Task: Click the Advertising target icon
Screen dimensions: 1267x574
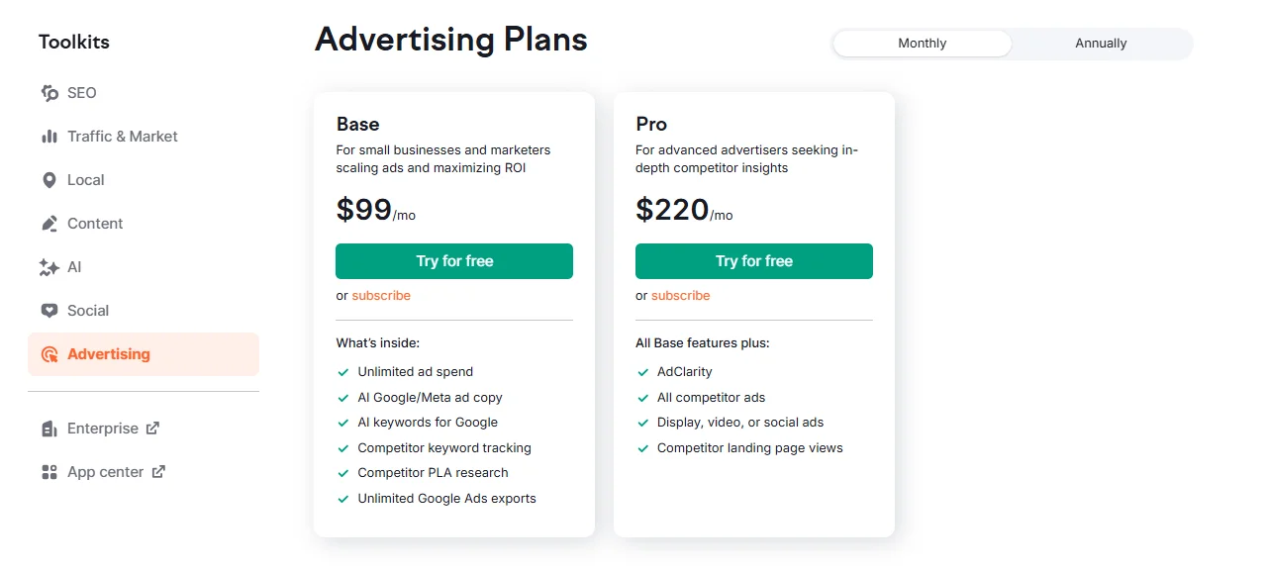Action: (x=49, y=354)
